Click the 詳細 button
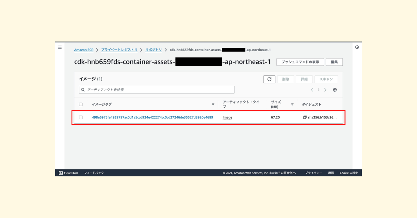Screen dimensions: 417x218 coord(304,79)
